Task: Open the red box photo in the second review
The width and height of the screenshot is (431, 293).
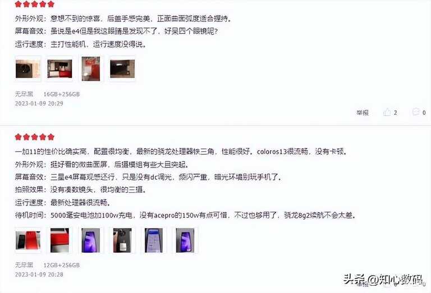Action: point(59,240)
